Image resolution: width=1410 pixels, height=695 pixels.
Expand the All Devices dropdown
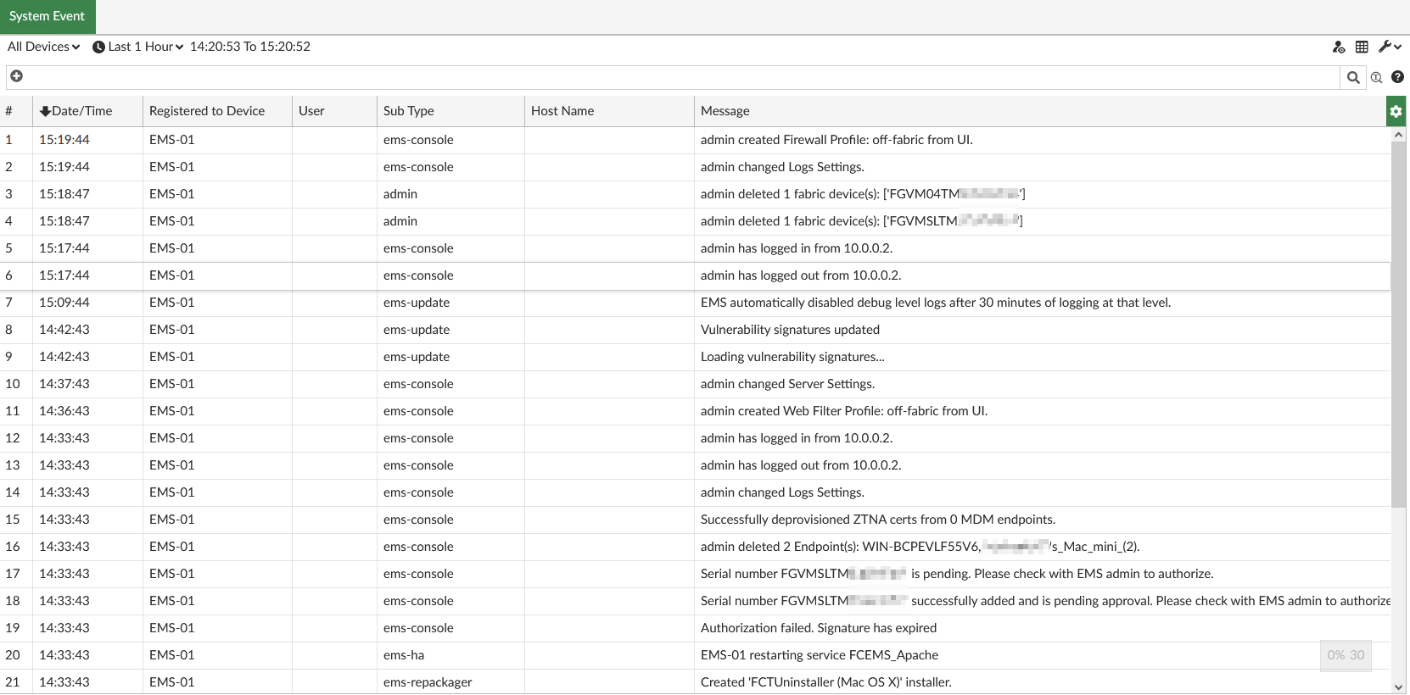(44, 47)
